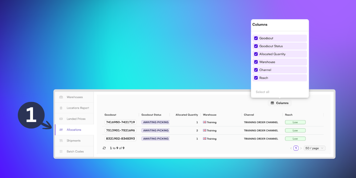Click quantity 2 in 7513901-7521696 row
Image resolution: width=356 pixels, height=178 pixels.
click(197, 130)
